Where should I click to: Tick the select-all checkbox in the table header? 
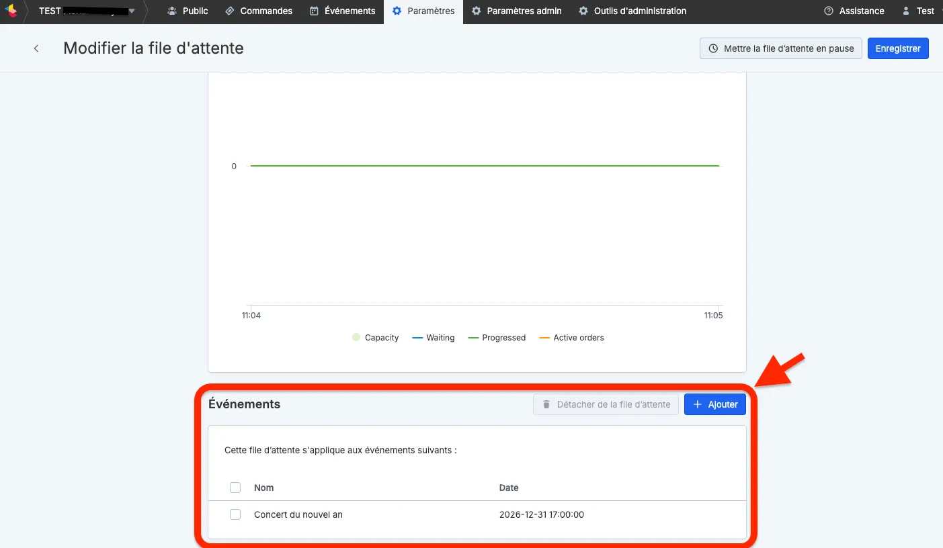pos(235,488)
